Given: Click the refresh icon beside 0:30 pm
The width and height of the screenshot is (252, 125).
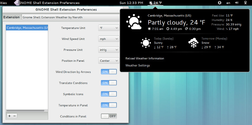Looking at the screenshot, I should tap(186, 29).
